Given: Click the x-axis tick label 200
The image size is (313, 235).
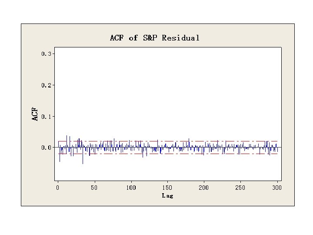Looking at the screenshot, I should coord(204,188).
